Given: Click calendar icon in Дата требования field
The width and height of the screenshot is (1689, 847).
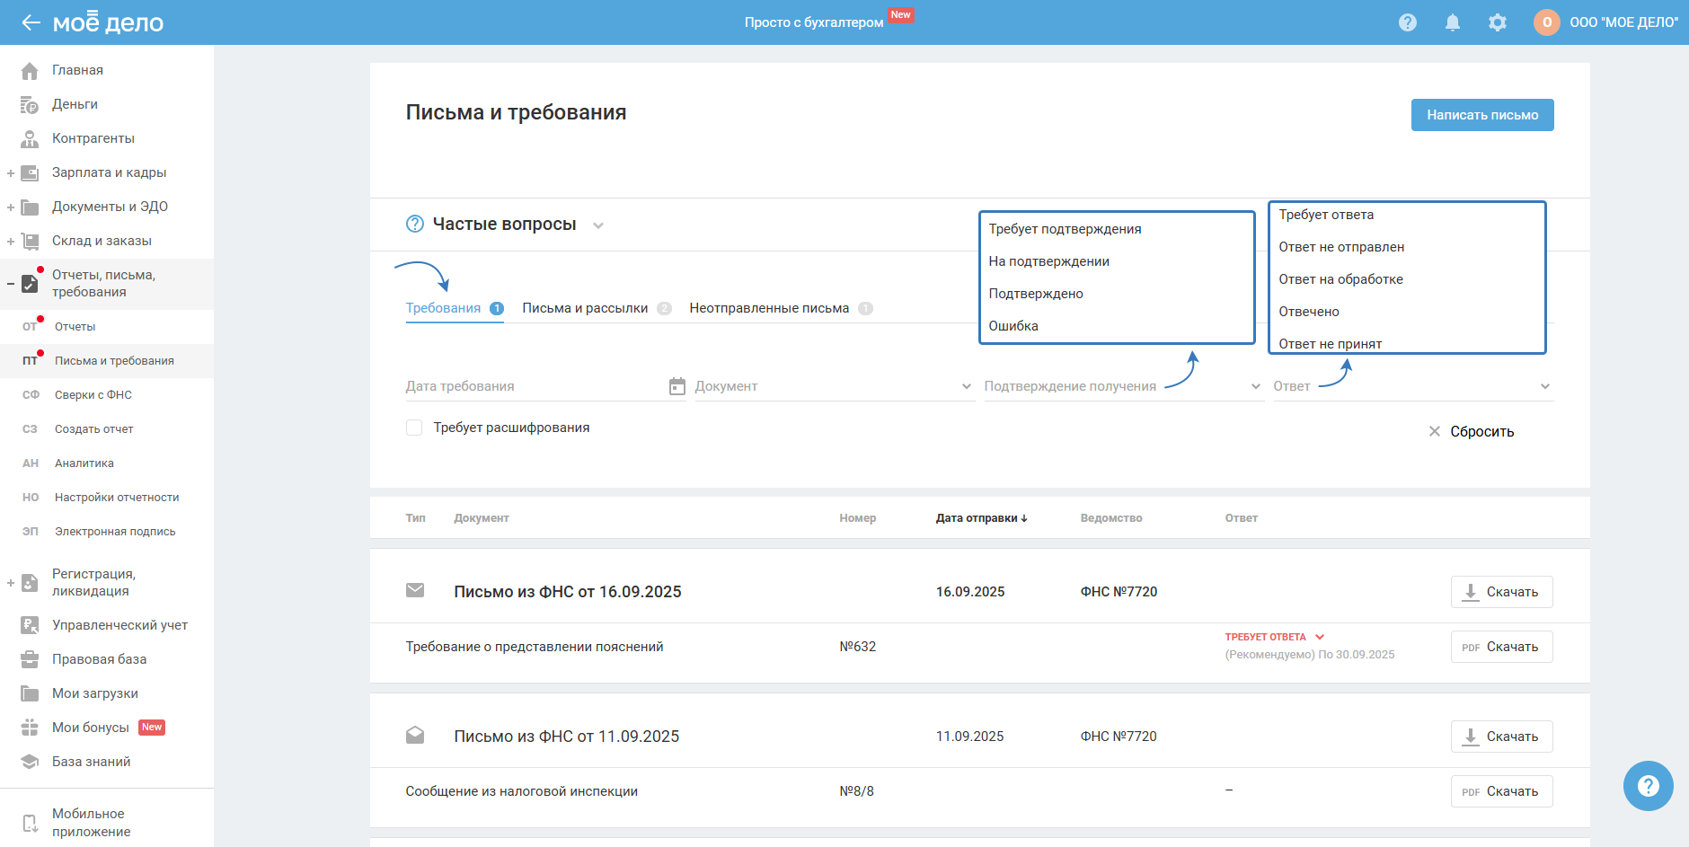Looking at the screenshot, I should pos(677,386).
